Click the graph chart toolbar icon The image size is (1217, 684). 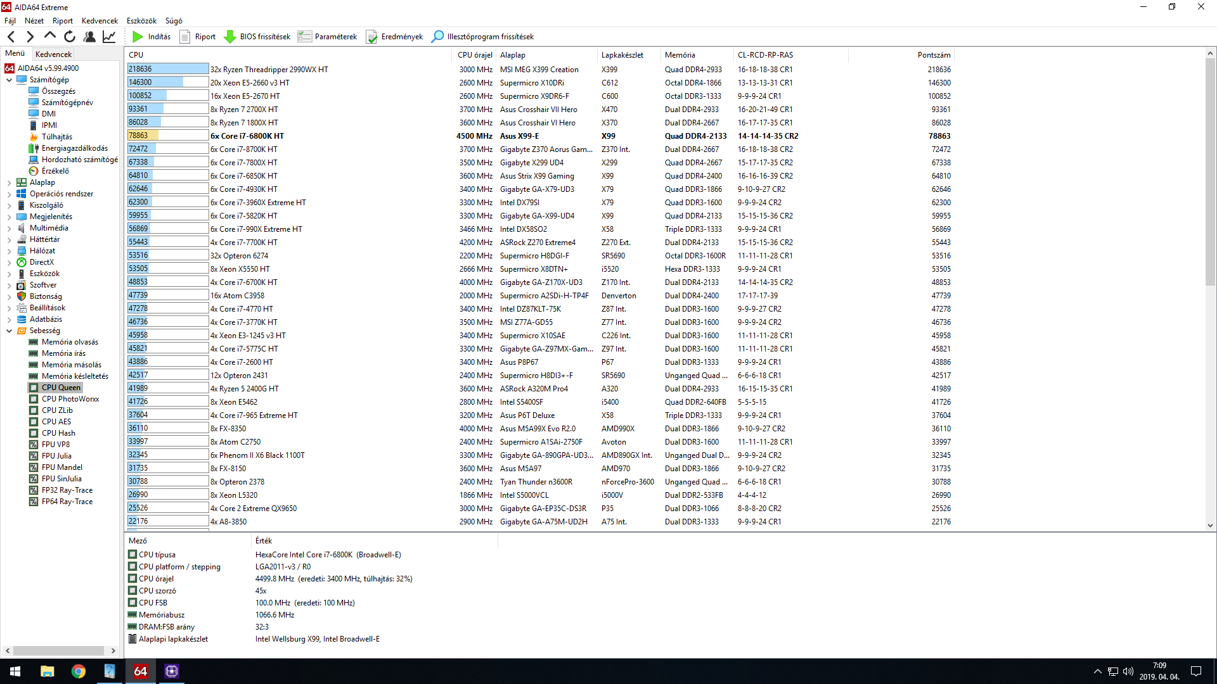point(109,37)
